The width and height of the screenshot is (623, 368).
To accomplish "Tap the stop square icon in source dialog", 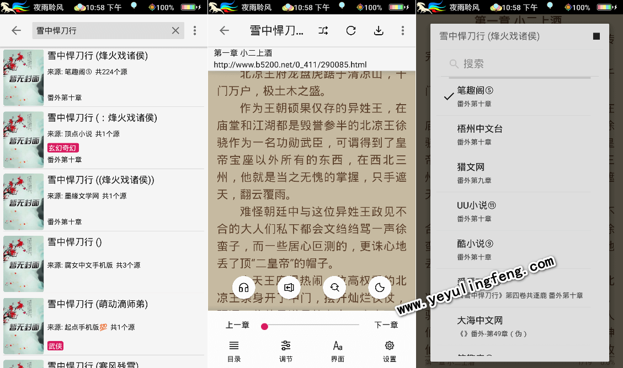I will coord(597,36).
